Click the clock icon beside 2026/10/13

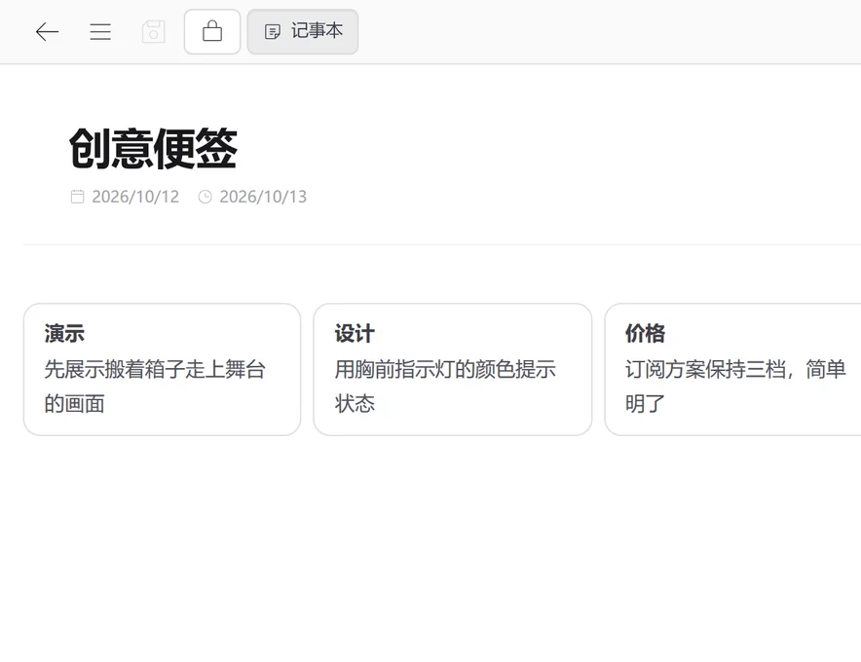[x=205, y=197]
